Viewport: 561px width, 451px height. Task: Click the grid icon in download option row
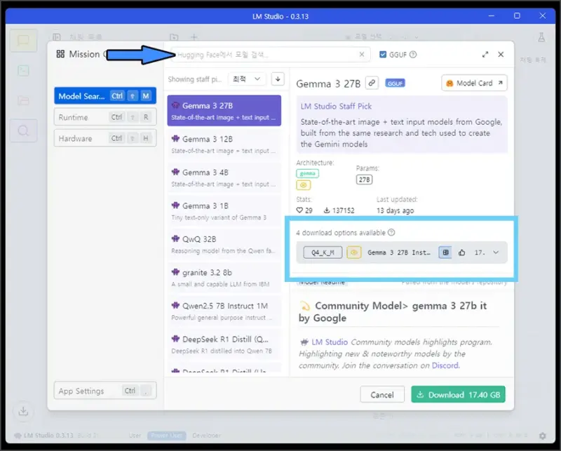445,253
